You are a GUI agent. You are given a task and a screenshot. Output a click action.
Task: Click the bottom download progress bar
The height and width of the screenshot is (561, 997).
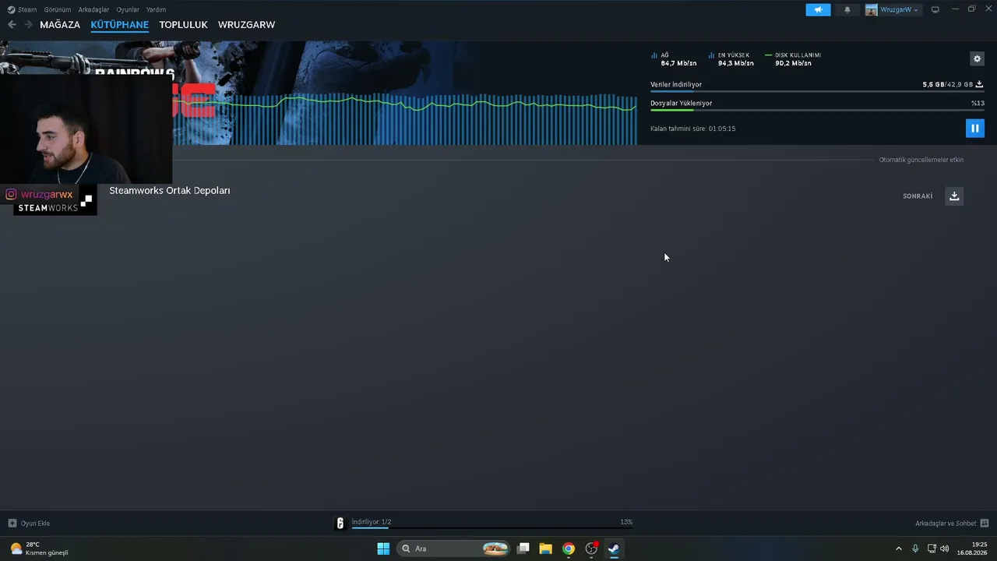tap(492, 527)
